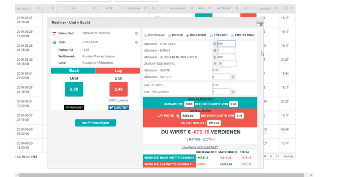Select the FREEBET radio option

click(x=211, y=35)
